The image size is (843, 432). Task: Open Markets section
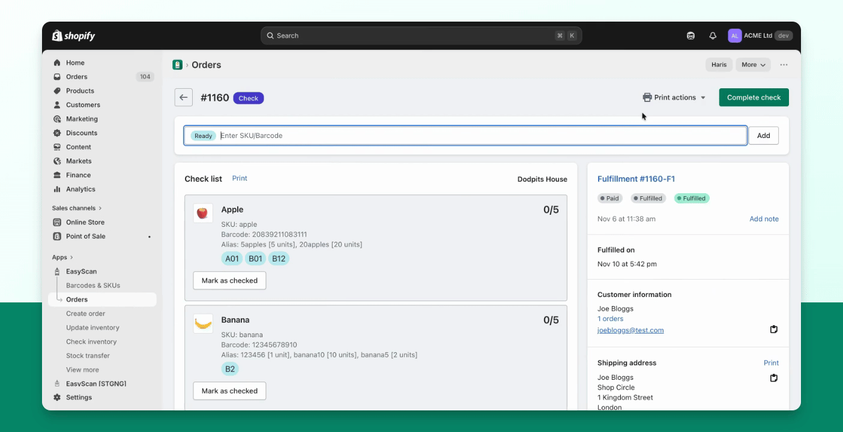(x=79, y=161)
